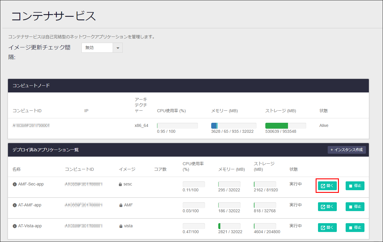Image resolution: width=383 pixels, height=242 pixels.
Task: Open the イメージ更新チェック間隔 dropdown showing 無効
Action: (97, 47)
